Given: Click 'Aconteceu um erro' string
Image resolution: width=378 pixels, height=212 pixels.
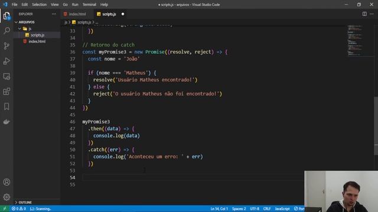Looking at the screenshot, I should 155,157.
